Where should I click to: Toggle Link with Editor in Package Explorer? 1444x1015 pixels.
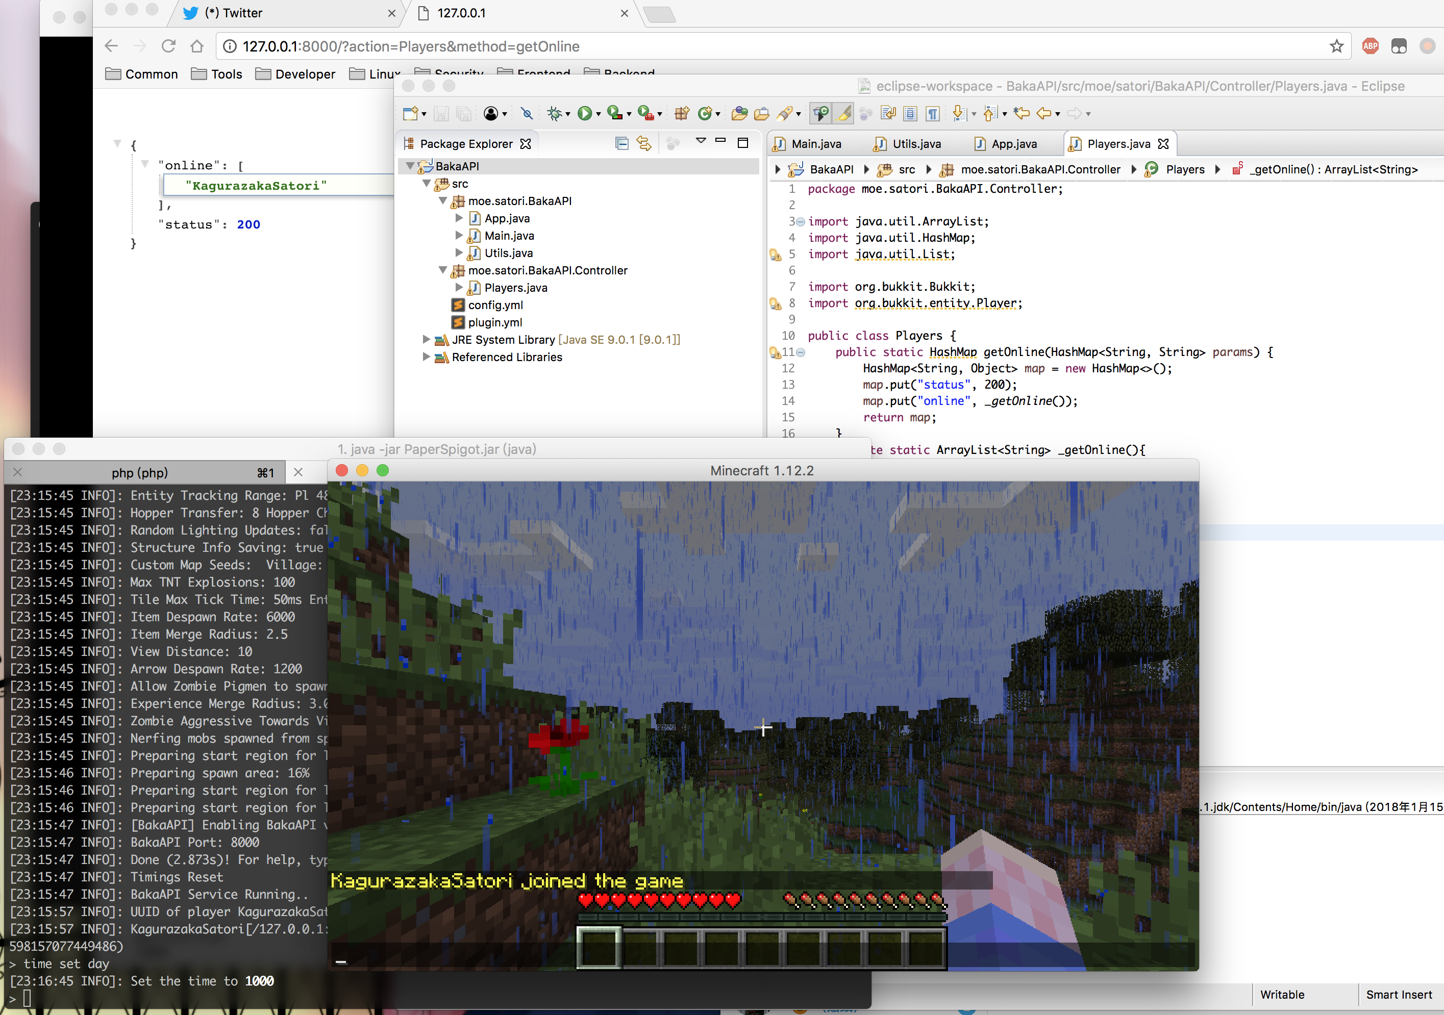click(x=644, y=144)
